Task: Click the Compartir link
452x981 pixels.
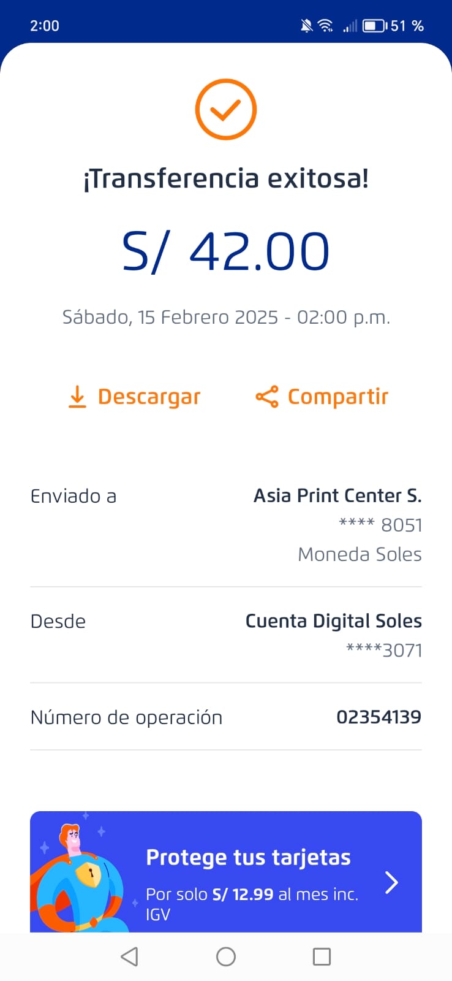Action: (x=337, y=397)
